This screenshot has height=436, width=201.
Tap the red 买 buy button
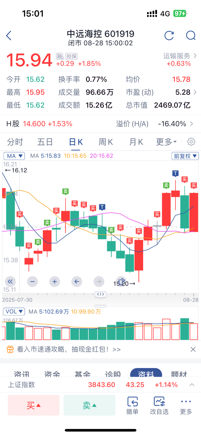(34, 405)
